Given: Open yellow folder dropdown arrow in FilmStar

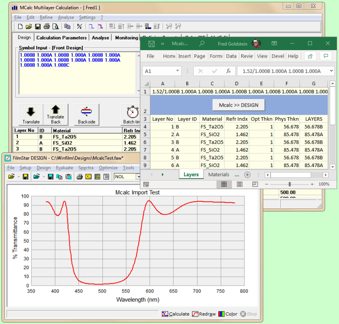Looking at the screenshot, I should pyautogui.click(x=19, y=177).
